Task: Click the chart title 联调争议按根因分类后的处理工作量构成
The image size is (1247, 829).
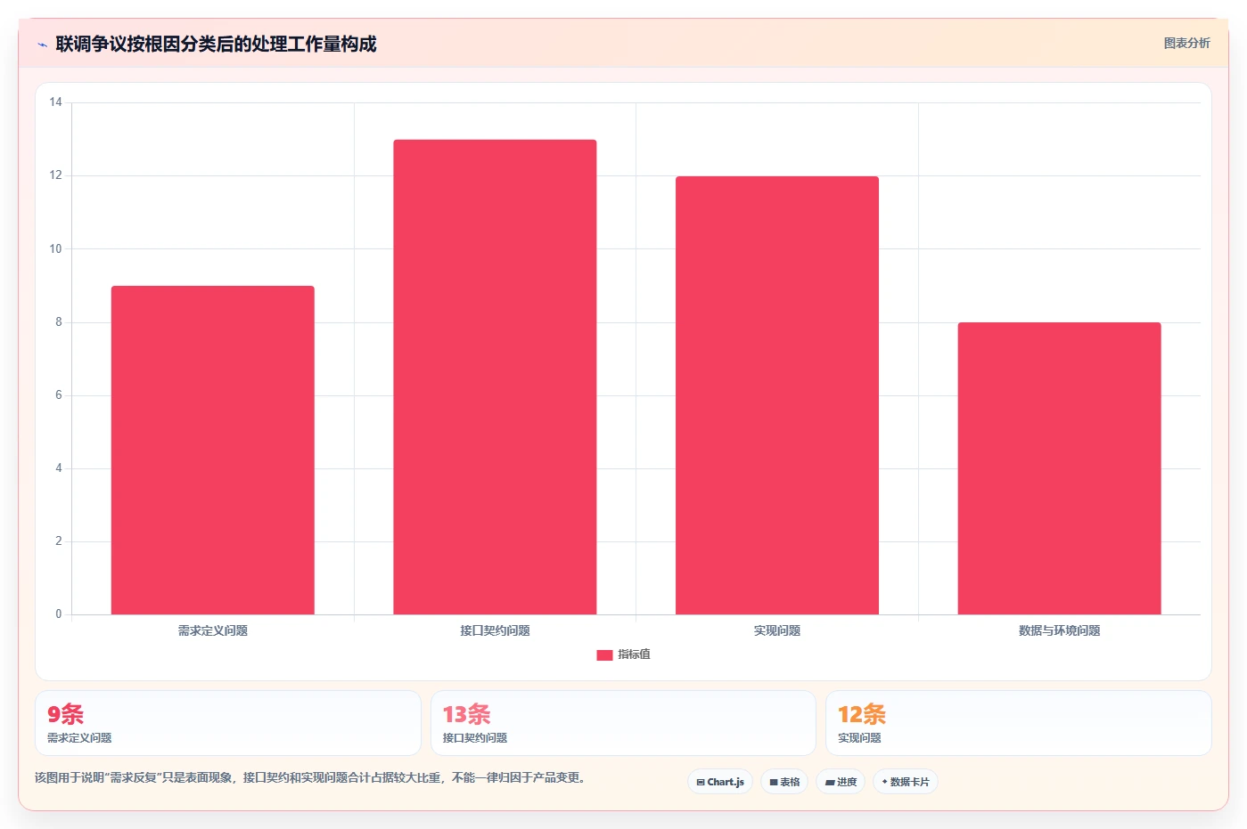Action: 216,44
